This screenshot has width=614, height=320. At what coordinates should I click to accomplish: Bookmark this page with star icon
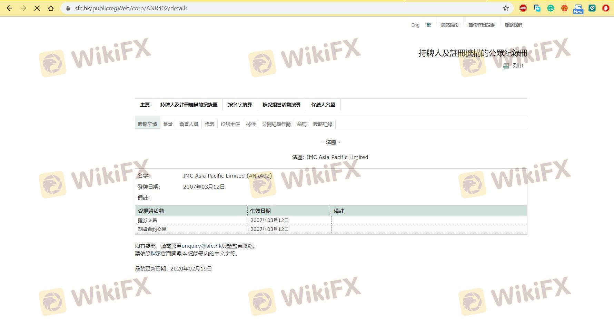[x=505, y=8]
